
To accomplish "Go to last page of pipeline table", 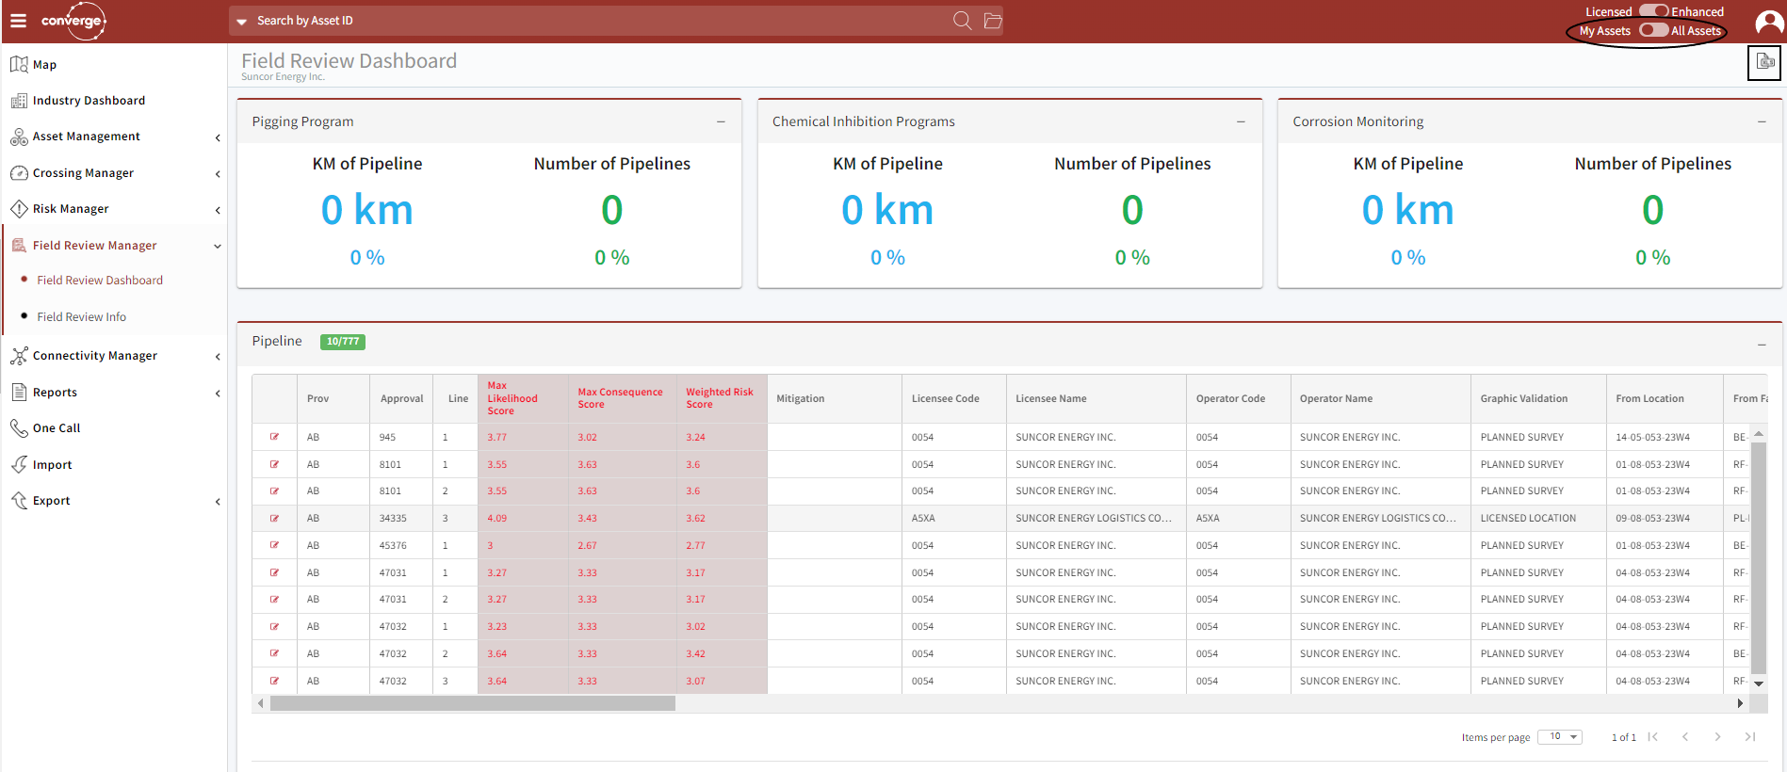I will pyautogui.click(x=1749, y=737).
